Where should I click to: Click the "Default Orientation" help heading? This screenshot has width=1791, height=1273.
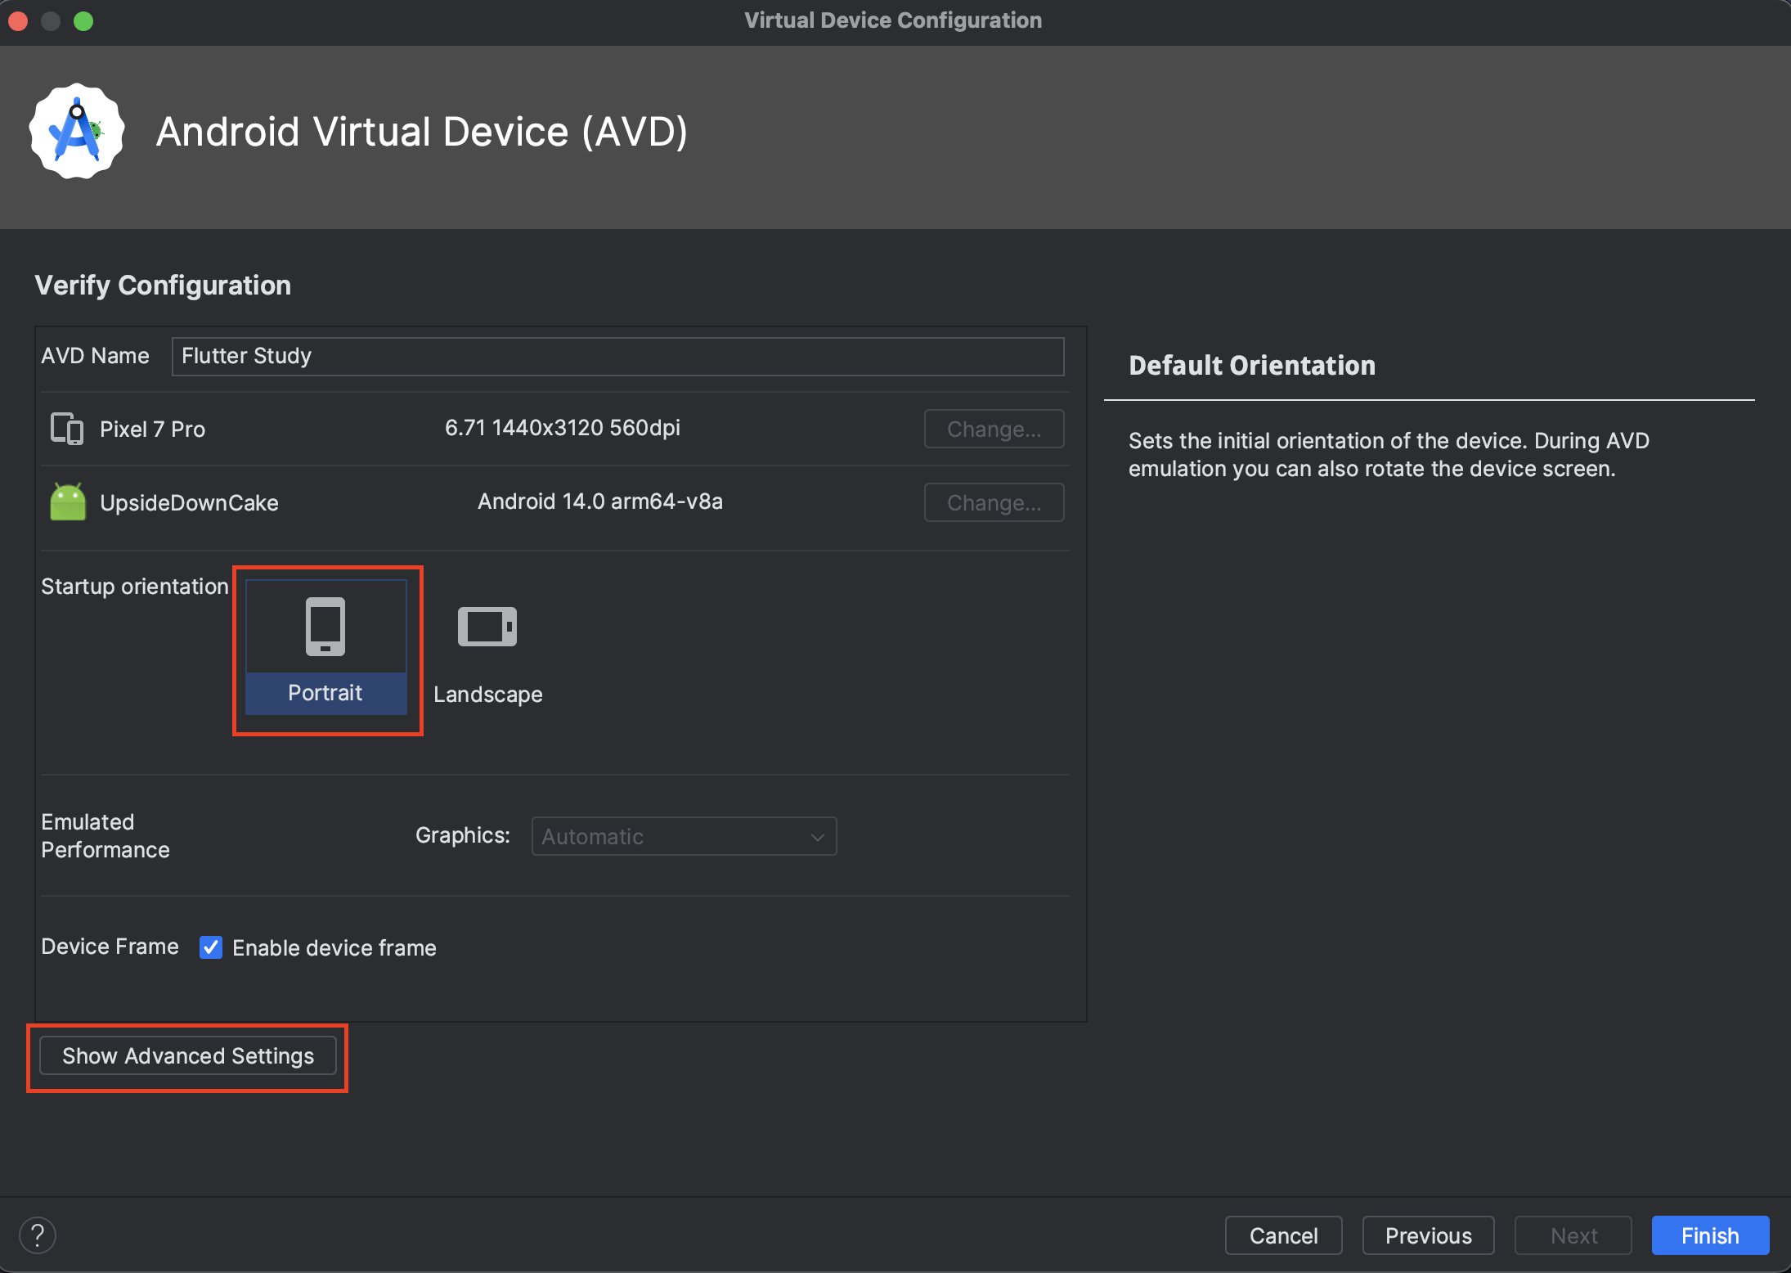pyautogui.click(x=1252, y=366)
